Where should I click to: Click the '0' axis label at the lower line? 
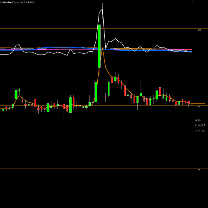point(199,170)
